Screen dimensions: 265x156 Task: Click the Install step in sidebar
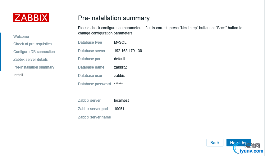tap(18, 75)
